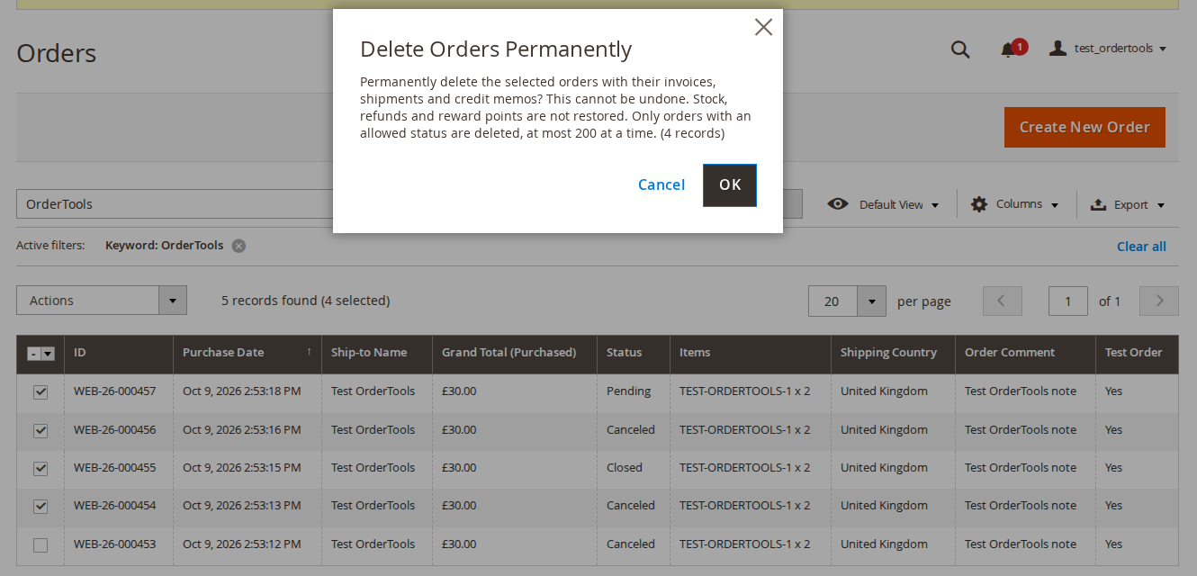The height and width of the screenshot is (576, 1197).
Task: Click the Clear all filters link
Action: 1141,247
